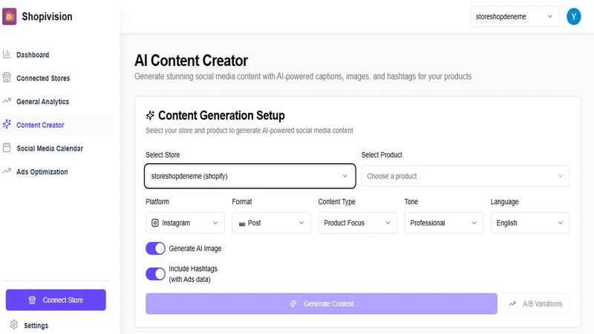Screen dimensions: 594x334
Task: Click the Dashboard bar chart icon
Action: tap(7, 54)
